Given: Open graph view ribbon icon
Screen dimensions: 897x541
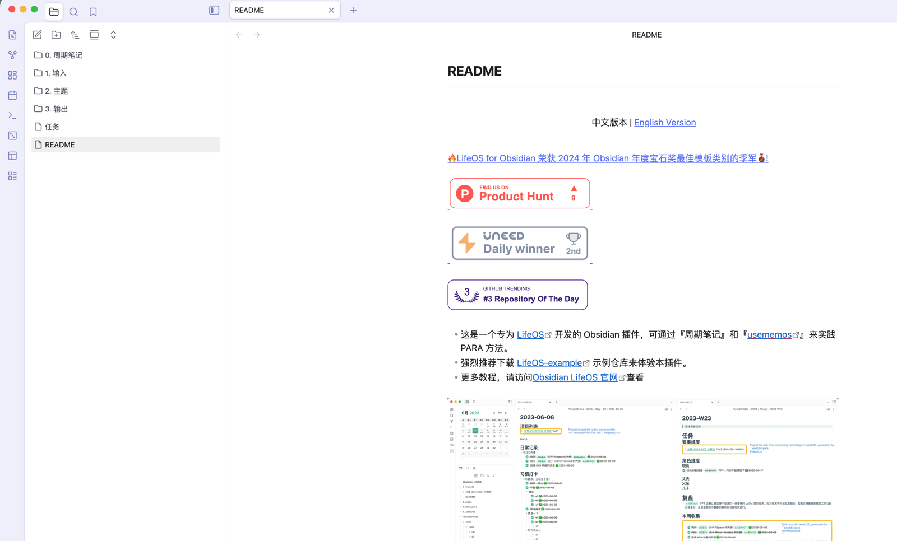Looking at the screenshot, I should click(x=12, y=55).
